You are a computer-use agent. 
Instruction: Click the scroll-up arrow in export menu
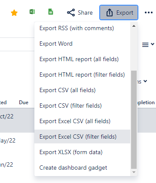pyautogui.click(x=134, y=26)
